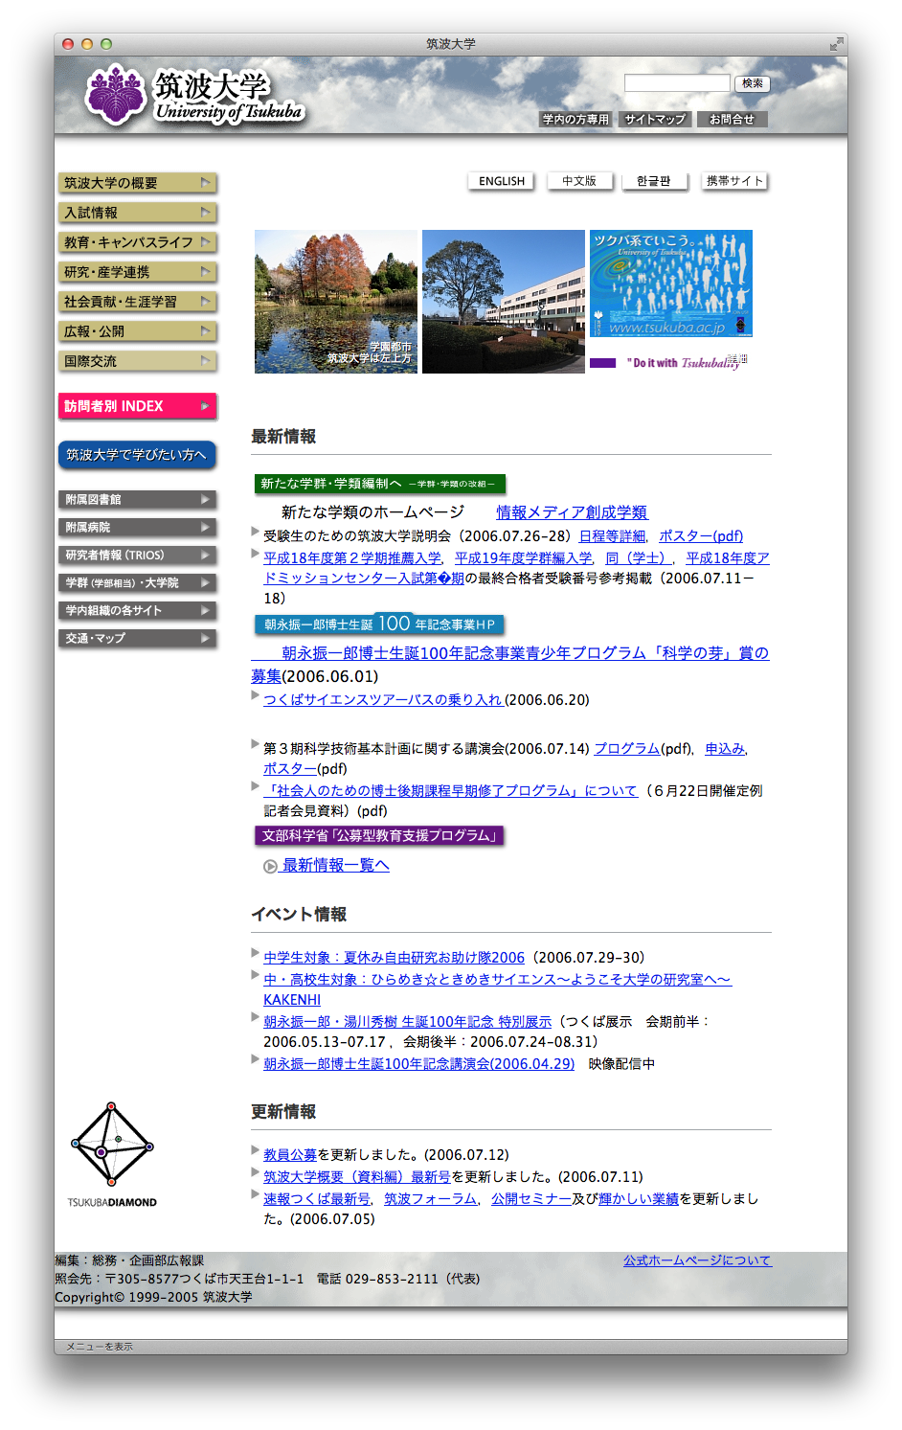Click the 朝永振一郎博士生誕100年記念事業HP banner
Image resolution: width=902 pixels, height=1430 pixels.
[x=379, y=624]
